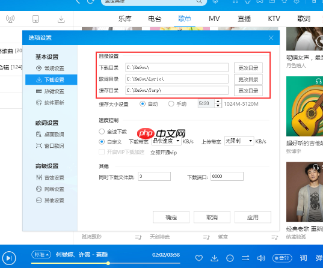
Task: Select the 手动 cache size radio button
Action: point(171,104)
